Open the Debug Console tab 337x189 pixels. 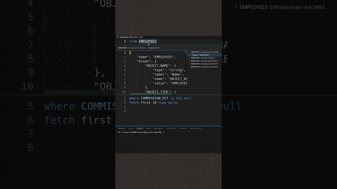tap(196, 128)
